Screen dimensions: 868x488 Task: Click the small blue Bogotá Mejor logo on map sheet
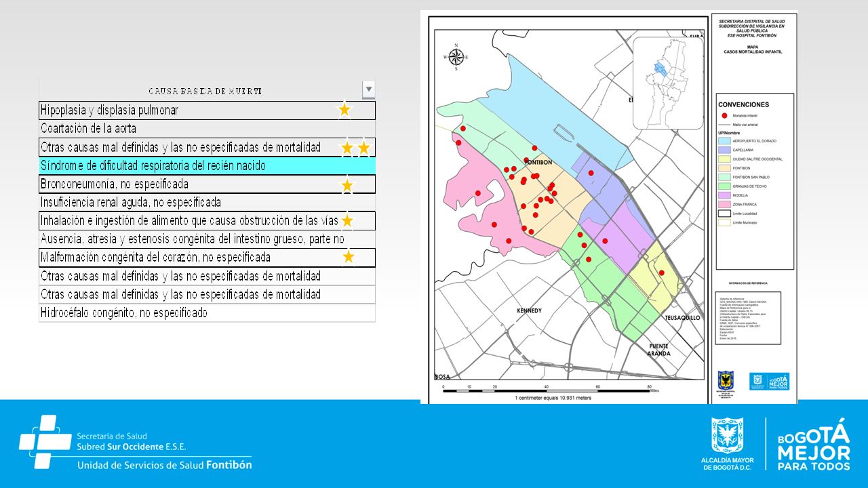pyautogui.click(x=769, y=381)
